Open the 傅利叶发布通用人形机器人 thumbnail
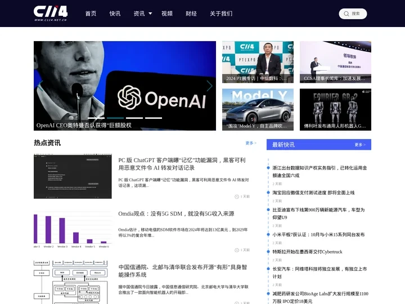The width and height of the screenshot is (405, 304). point(335,110)
